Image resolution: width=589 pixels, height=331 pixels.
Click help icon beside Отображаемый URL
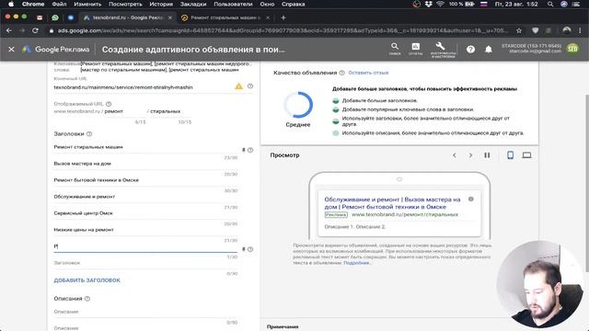[109, 104]
